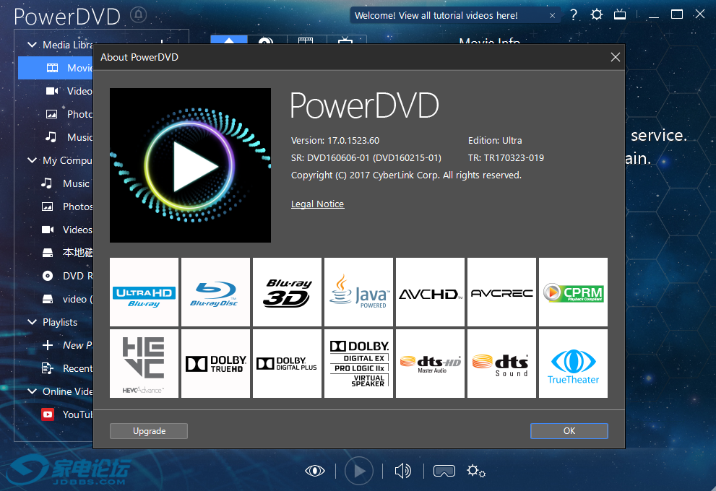
Task: Open Photos under My Computer
Action: [77, 207]
